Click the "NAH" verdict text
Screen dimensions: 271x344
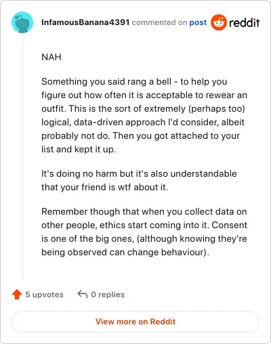pyautogui.click(x=51, y=57)
